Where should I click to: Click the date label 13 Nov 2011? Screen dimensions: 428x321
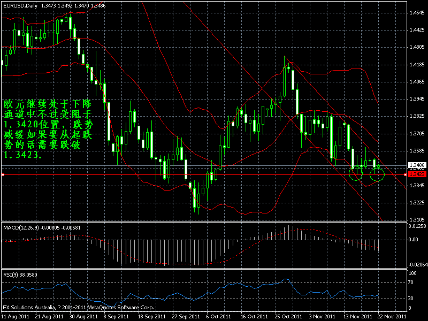[x=357, y=317]
